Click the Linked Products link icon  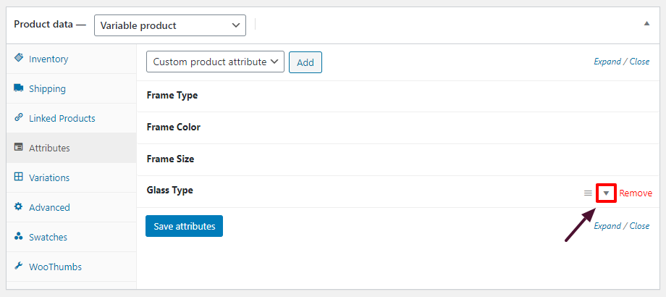point(19,118)
